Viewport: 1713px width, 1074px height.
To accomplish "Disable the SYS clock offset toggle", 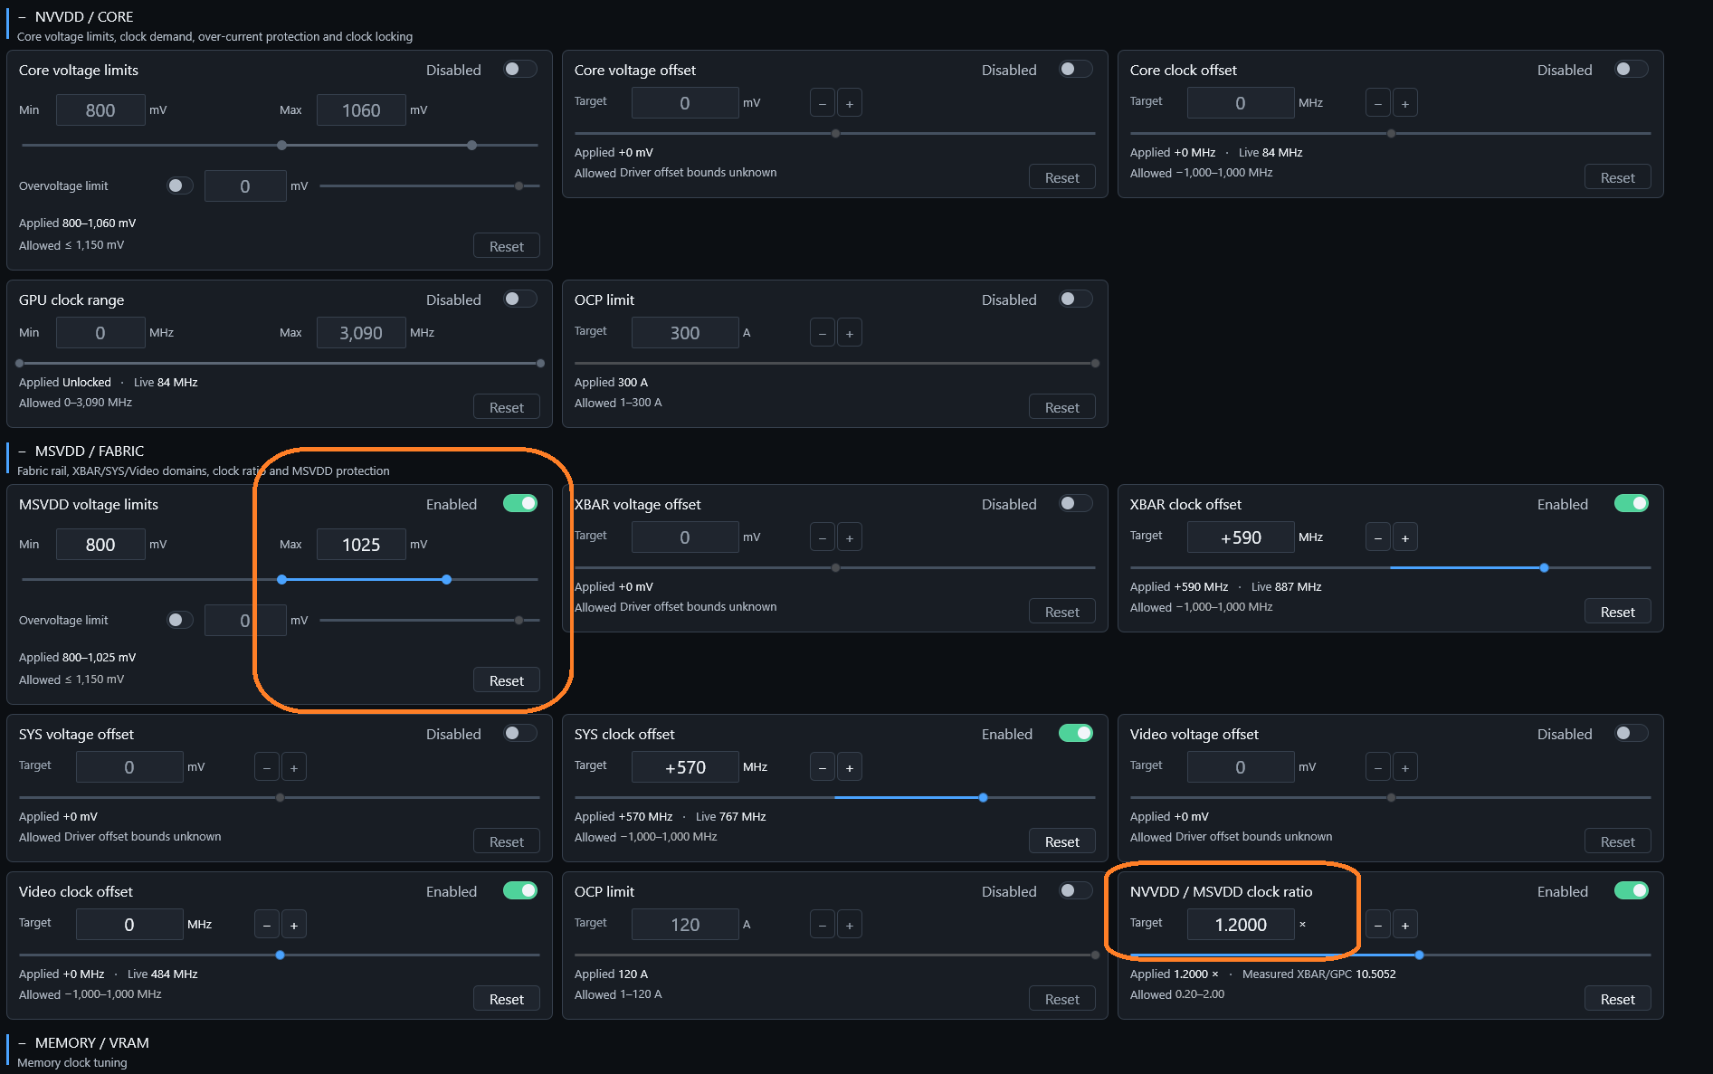I will point(1076,734).
